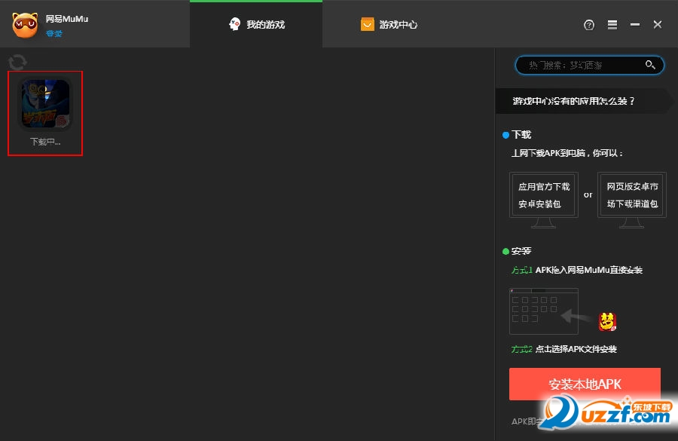Click the MuMu raccoon avatar logo

(25, 25)
